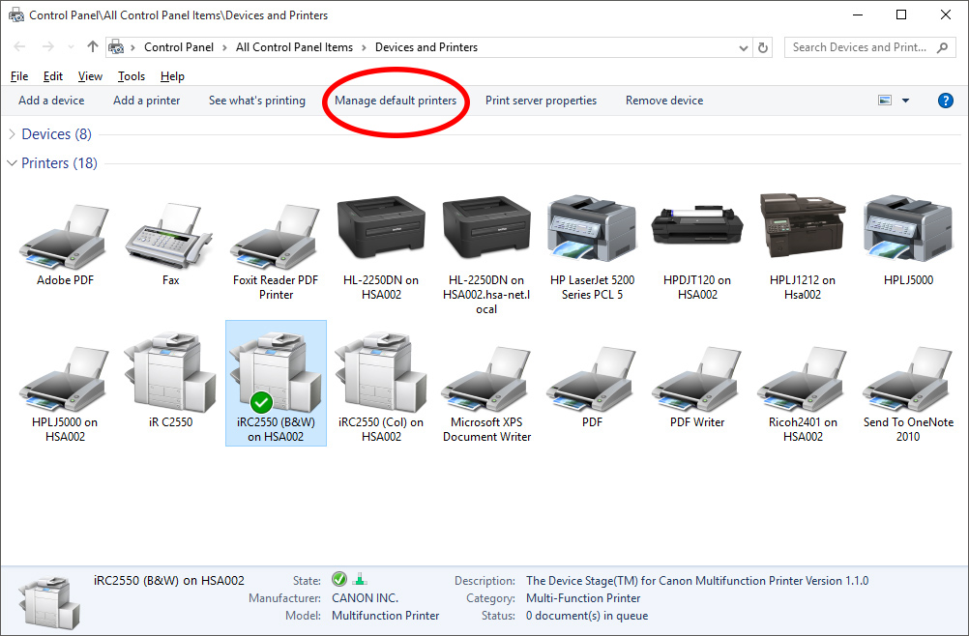The width and height of the screenshot is (969, 636).
Task: Click the Back navigation arrow
Action: click(19, 47)
